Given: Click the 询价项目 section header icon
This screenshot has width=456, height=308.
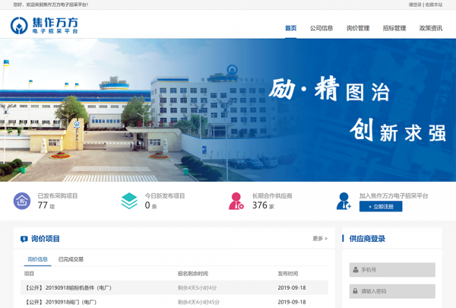Looking at the screenshot, I should point(24,239).
